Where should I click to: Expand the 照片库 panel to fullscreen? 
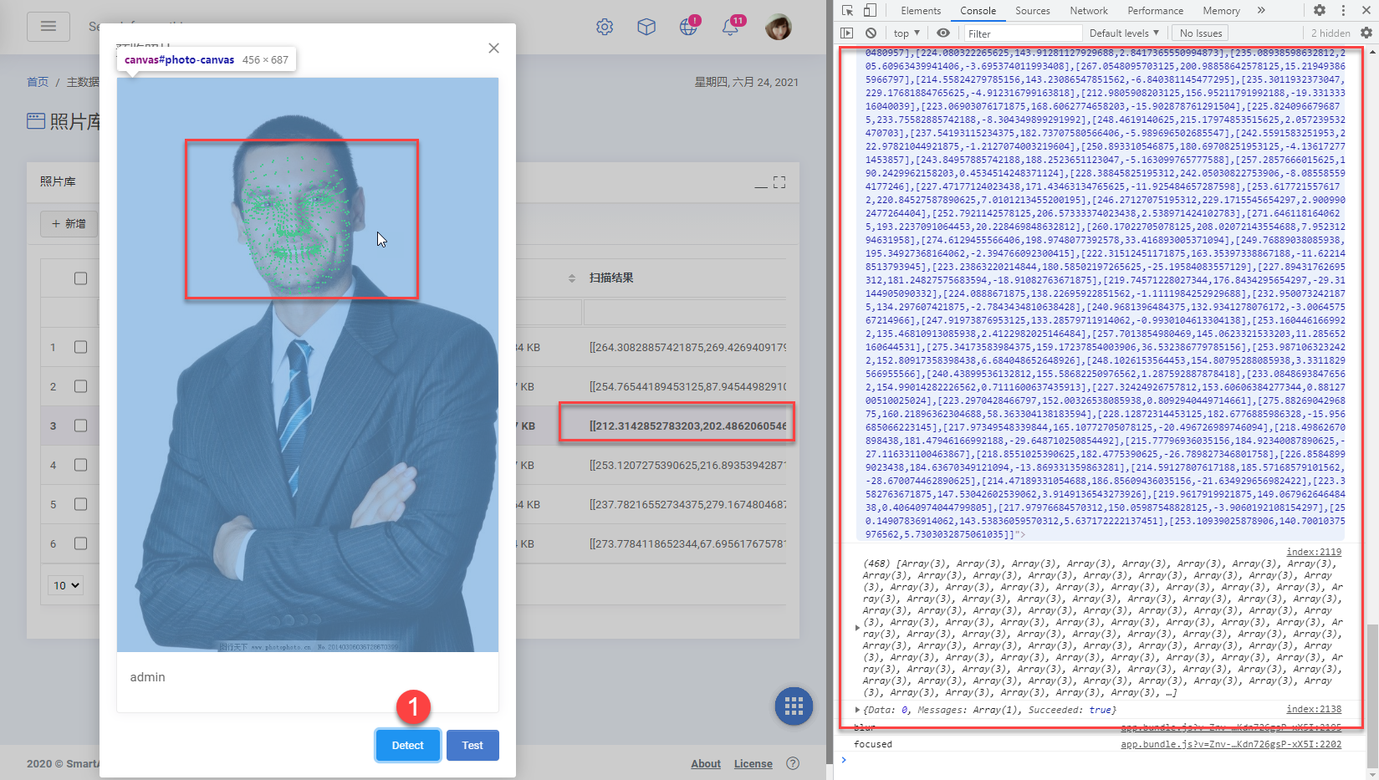point(779,182)
